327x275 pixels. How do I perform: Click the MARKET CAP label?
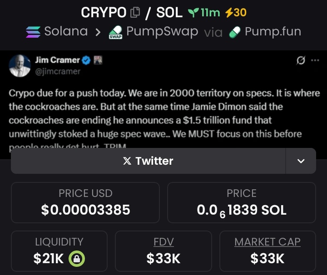pos(268,242)
